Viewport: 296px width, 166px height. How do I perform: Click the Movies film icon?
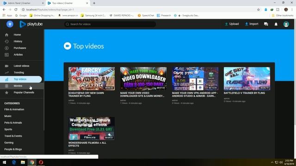pos(6,86)
